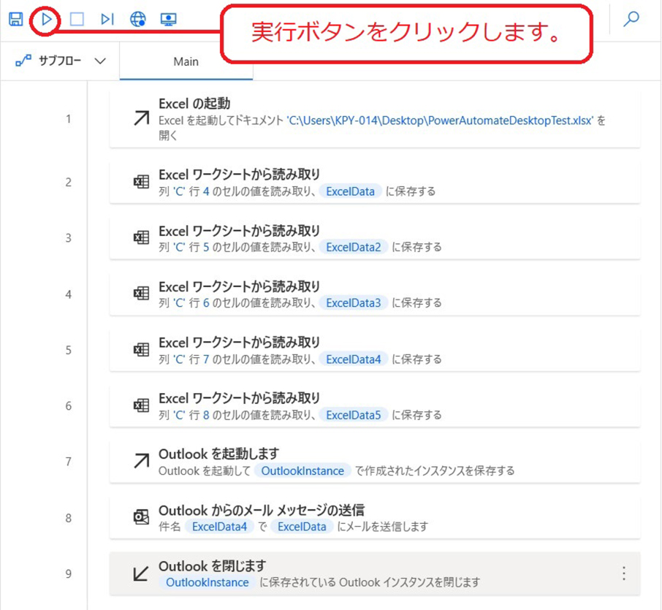Click line number 5 in the gutter
Image resolution: width=662 pixels, height=610 pixels.
69,350
